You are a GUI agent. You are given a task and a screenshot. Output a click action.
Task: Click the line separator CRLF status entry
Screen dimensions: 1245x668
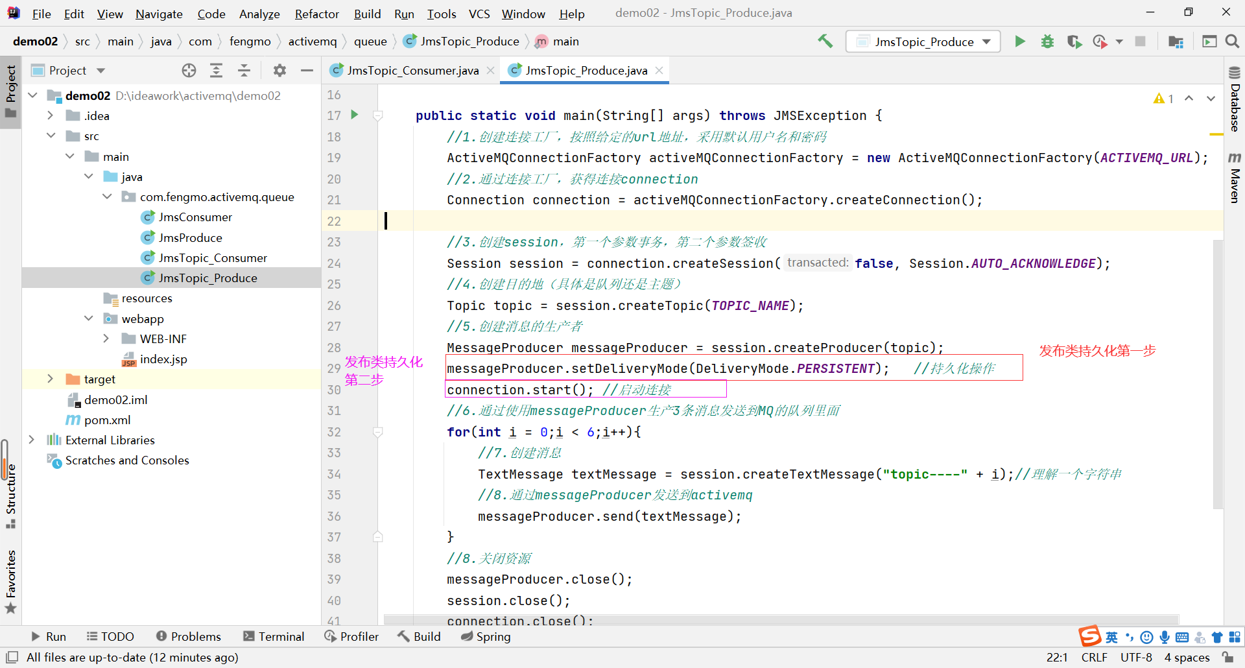pyautogui.click(x=1094, y=657)
